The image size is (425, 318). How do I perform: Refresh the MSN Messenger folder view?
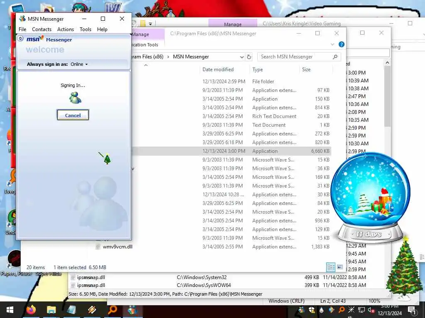249,57
